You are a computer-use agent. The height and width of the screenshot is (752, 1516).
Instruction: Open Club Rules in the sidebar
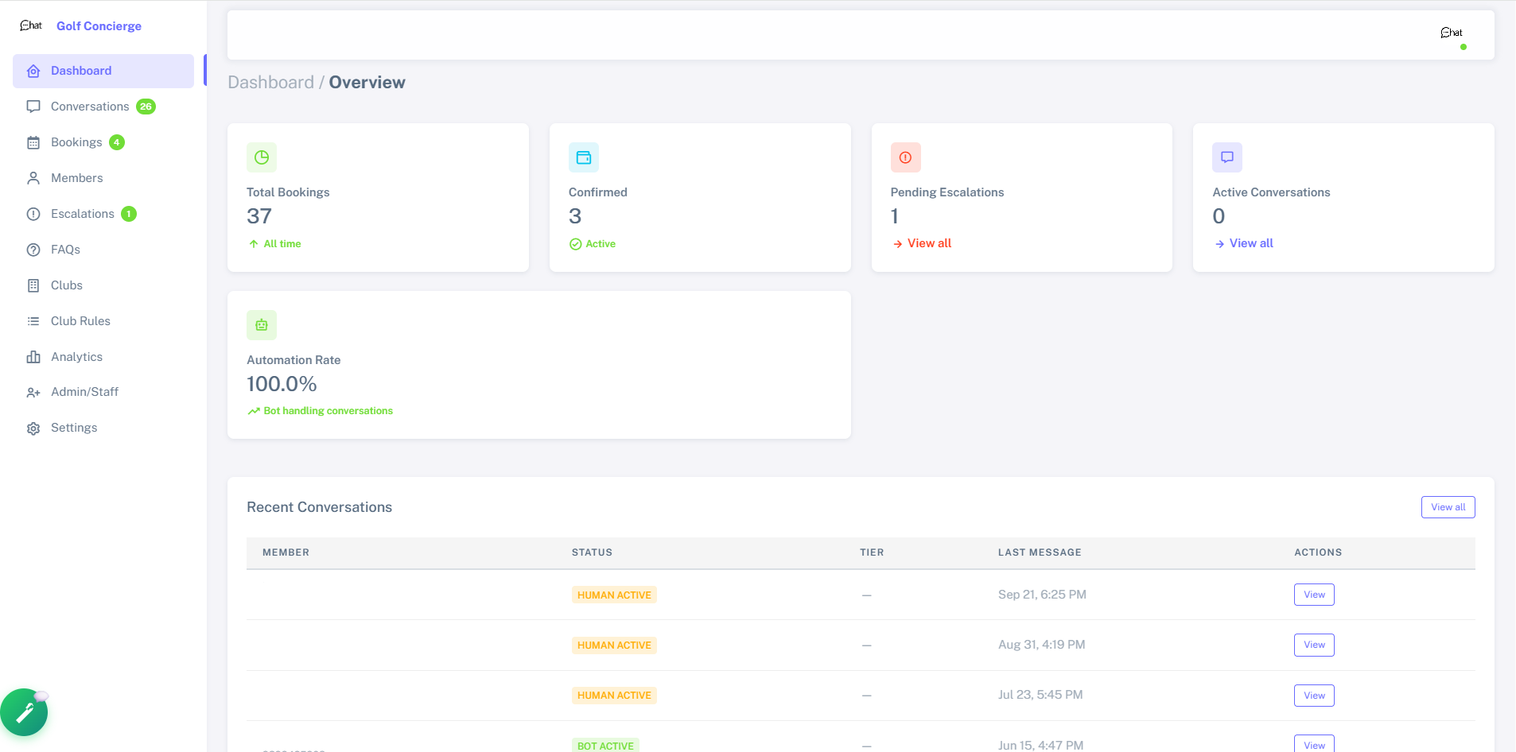(x=80, y=321)
